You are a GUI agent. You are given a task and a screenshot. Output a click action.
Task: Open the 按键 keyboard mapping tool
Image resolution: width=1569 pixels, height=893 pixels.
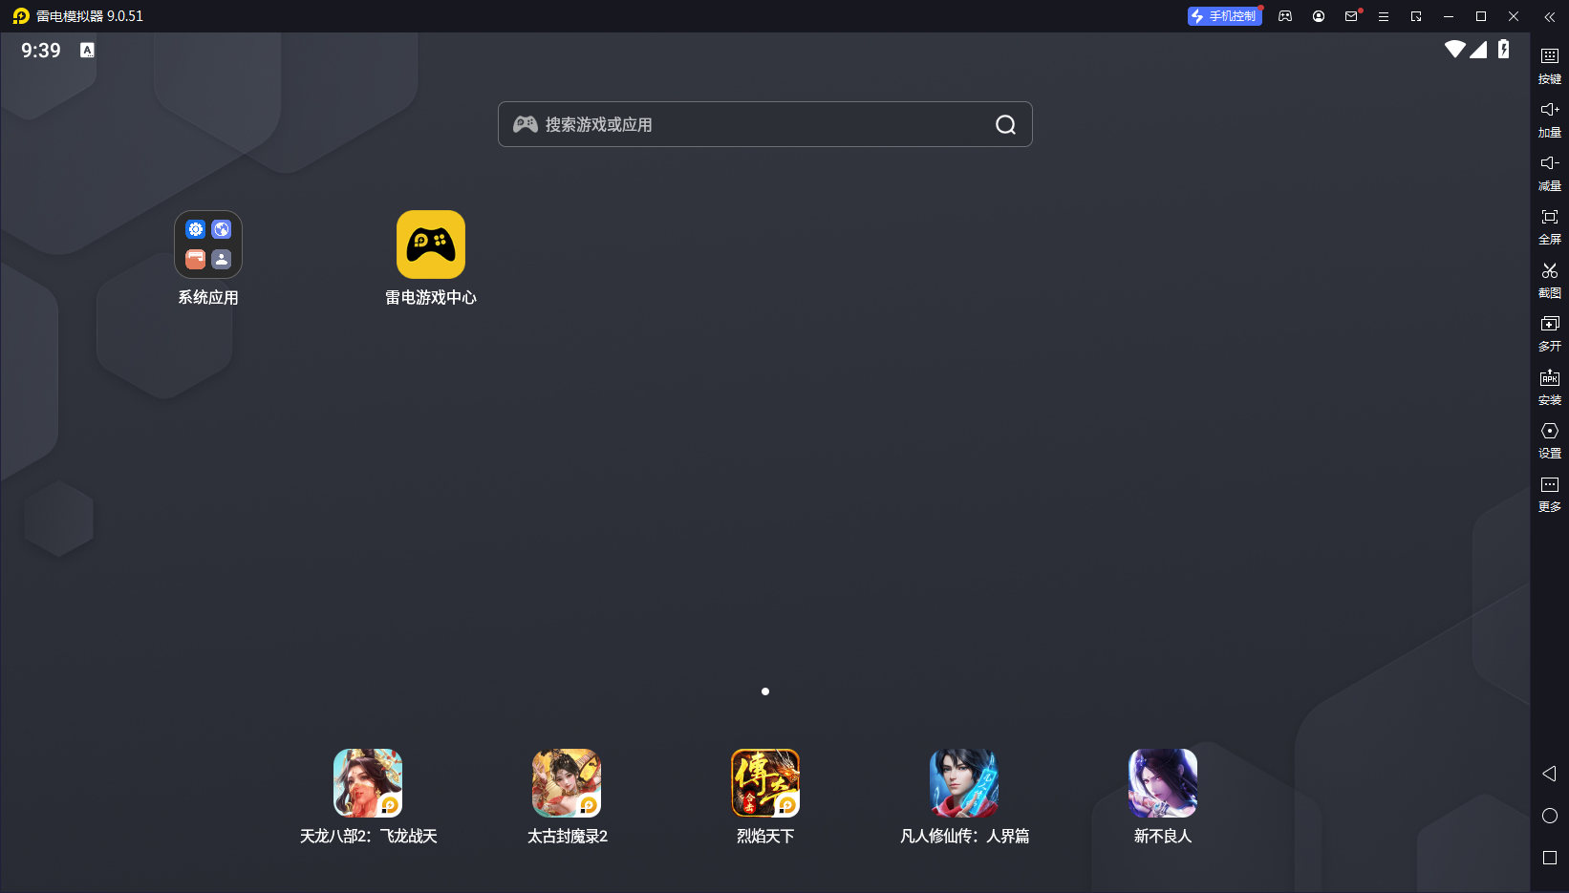tap(1550, 66)
